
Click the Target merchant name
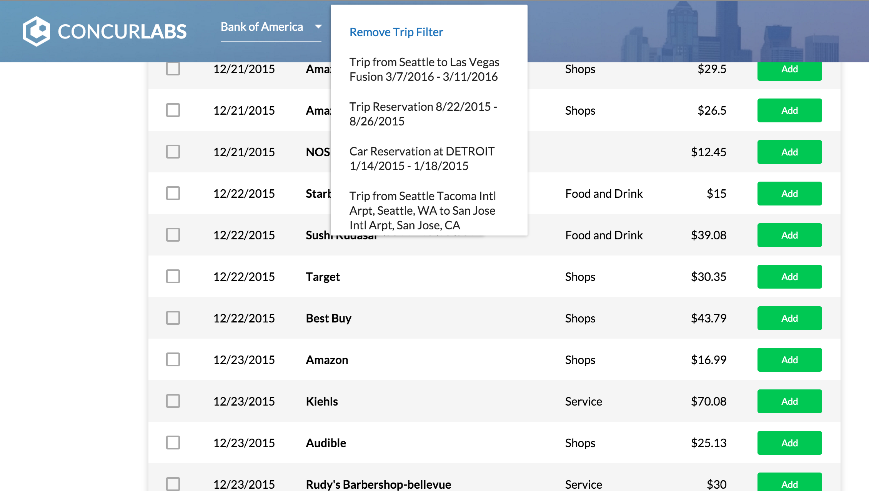[x=323, y=277]
